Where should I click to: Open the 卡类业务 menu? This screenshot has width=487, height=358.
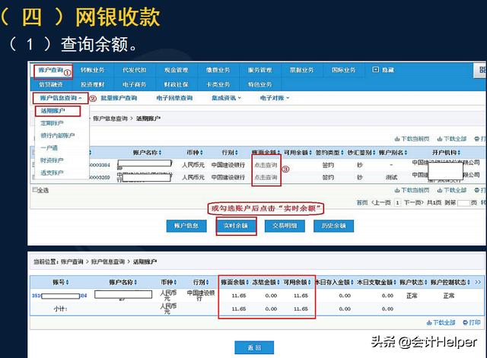pyautogui.click(x=218, y=84)
